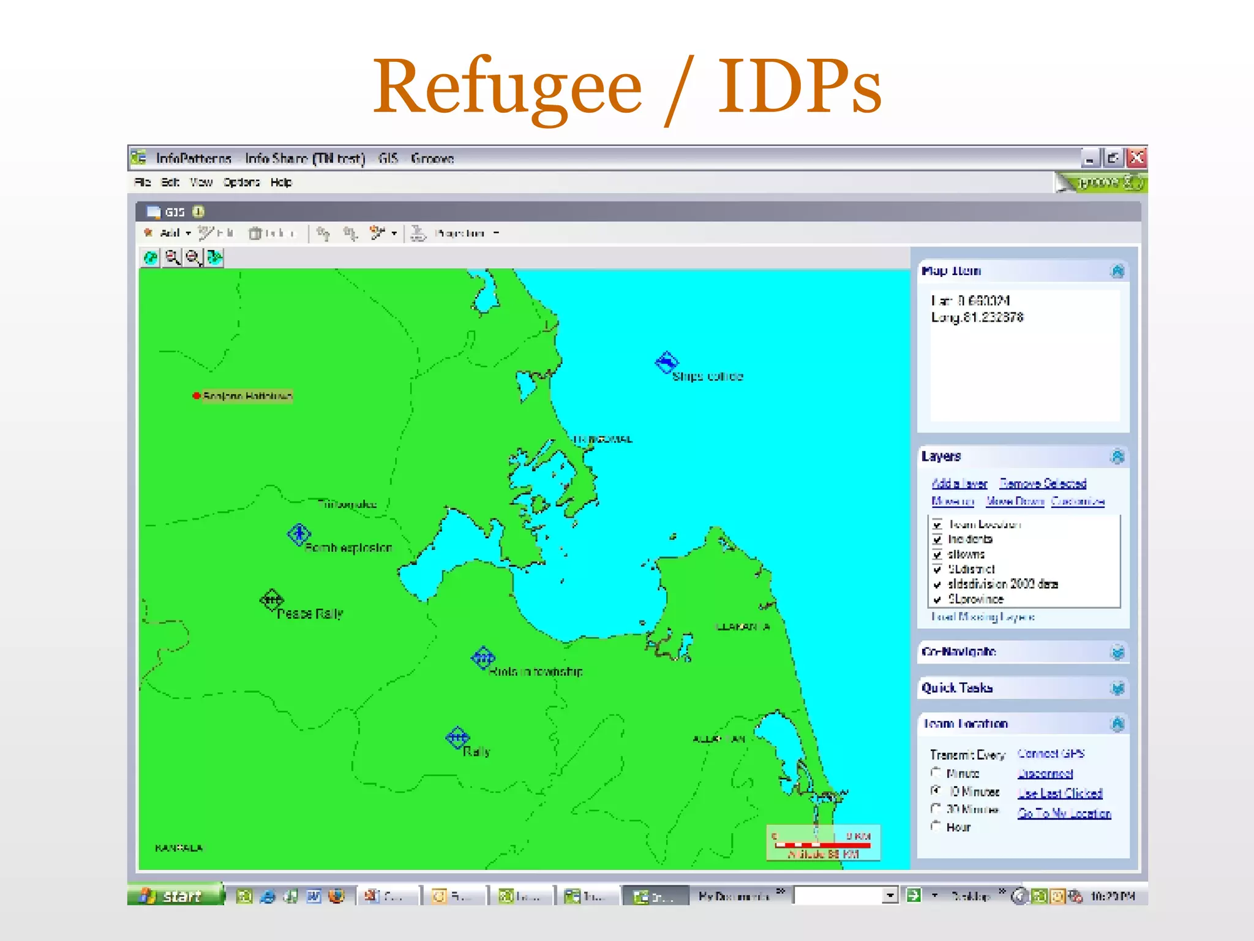Click the Peace Rally incident marker

coord(271,600)
